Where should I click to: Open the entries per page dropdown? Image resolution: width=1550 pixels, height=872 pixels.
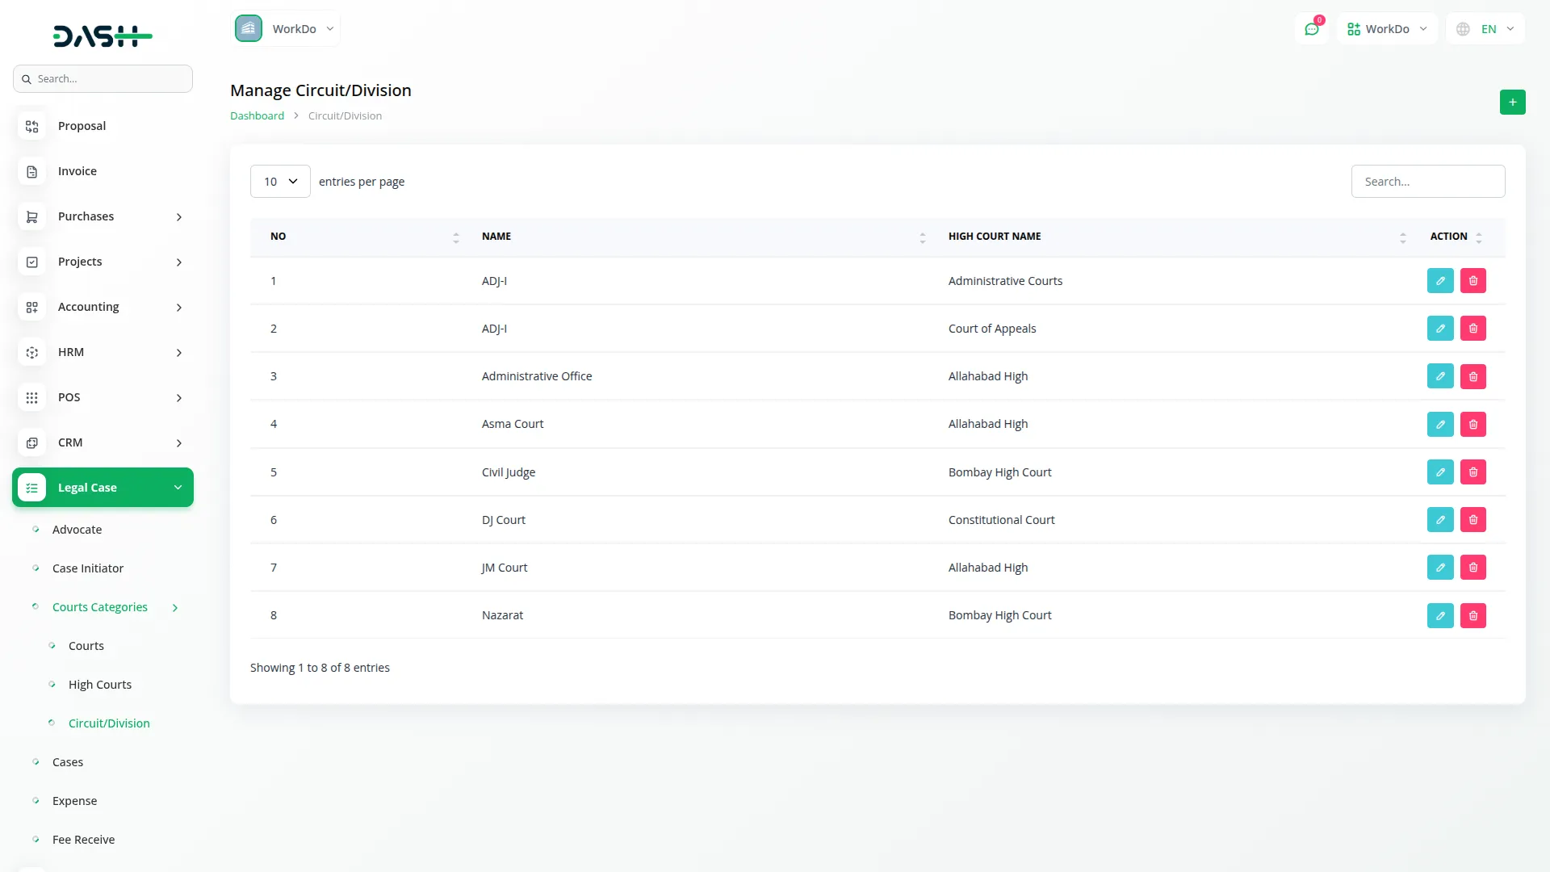(279, 181)
